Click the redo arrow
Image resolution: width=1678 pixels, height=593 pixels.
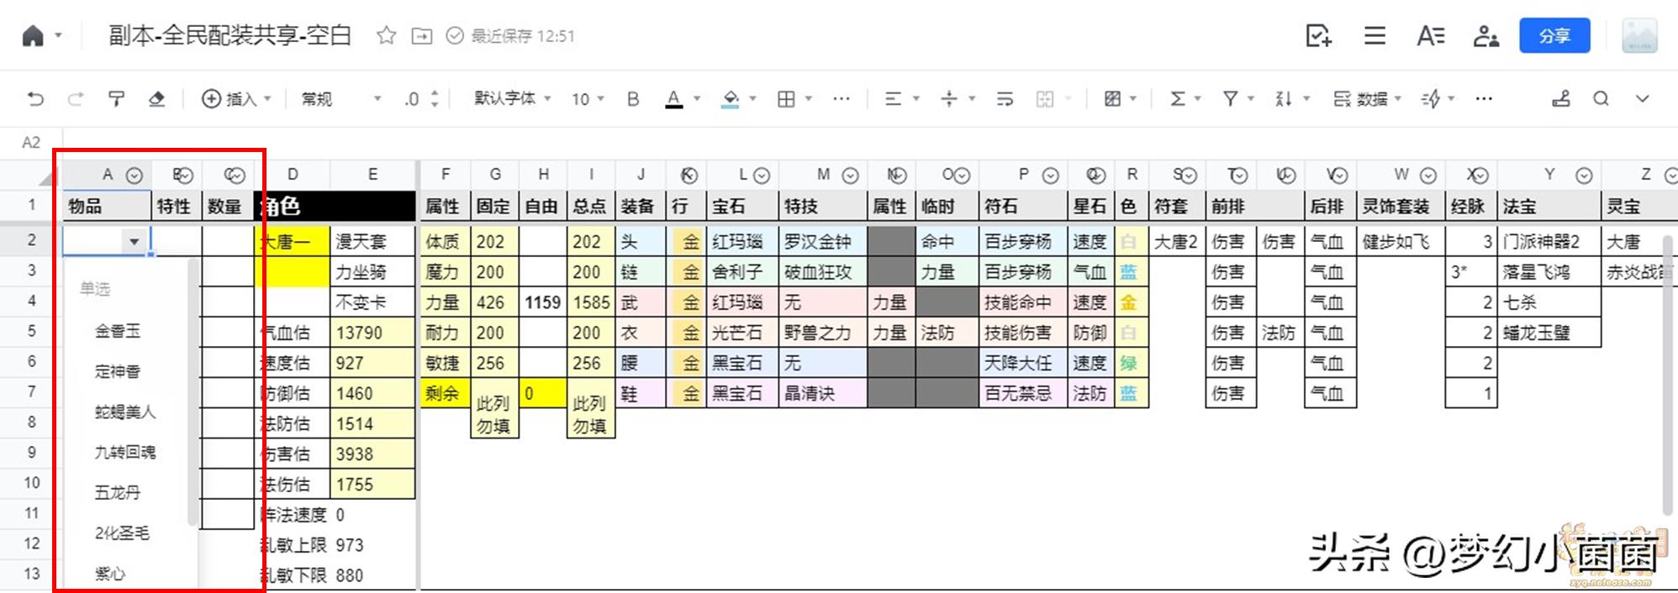76,99
